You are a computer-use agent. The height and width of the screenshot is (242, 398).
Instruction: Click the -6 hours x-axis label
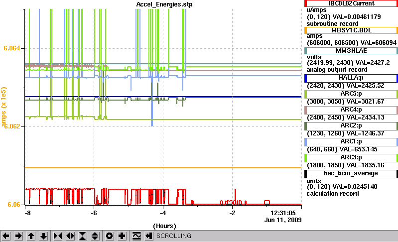94,213
